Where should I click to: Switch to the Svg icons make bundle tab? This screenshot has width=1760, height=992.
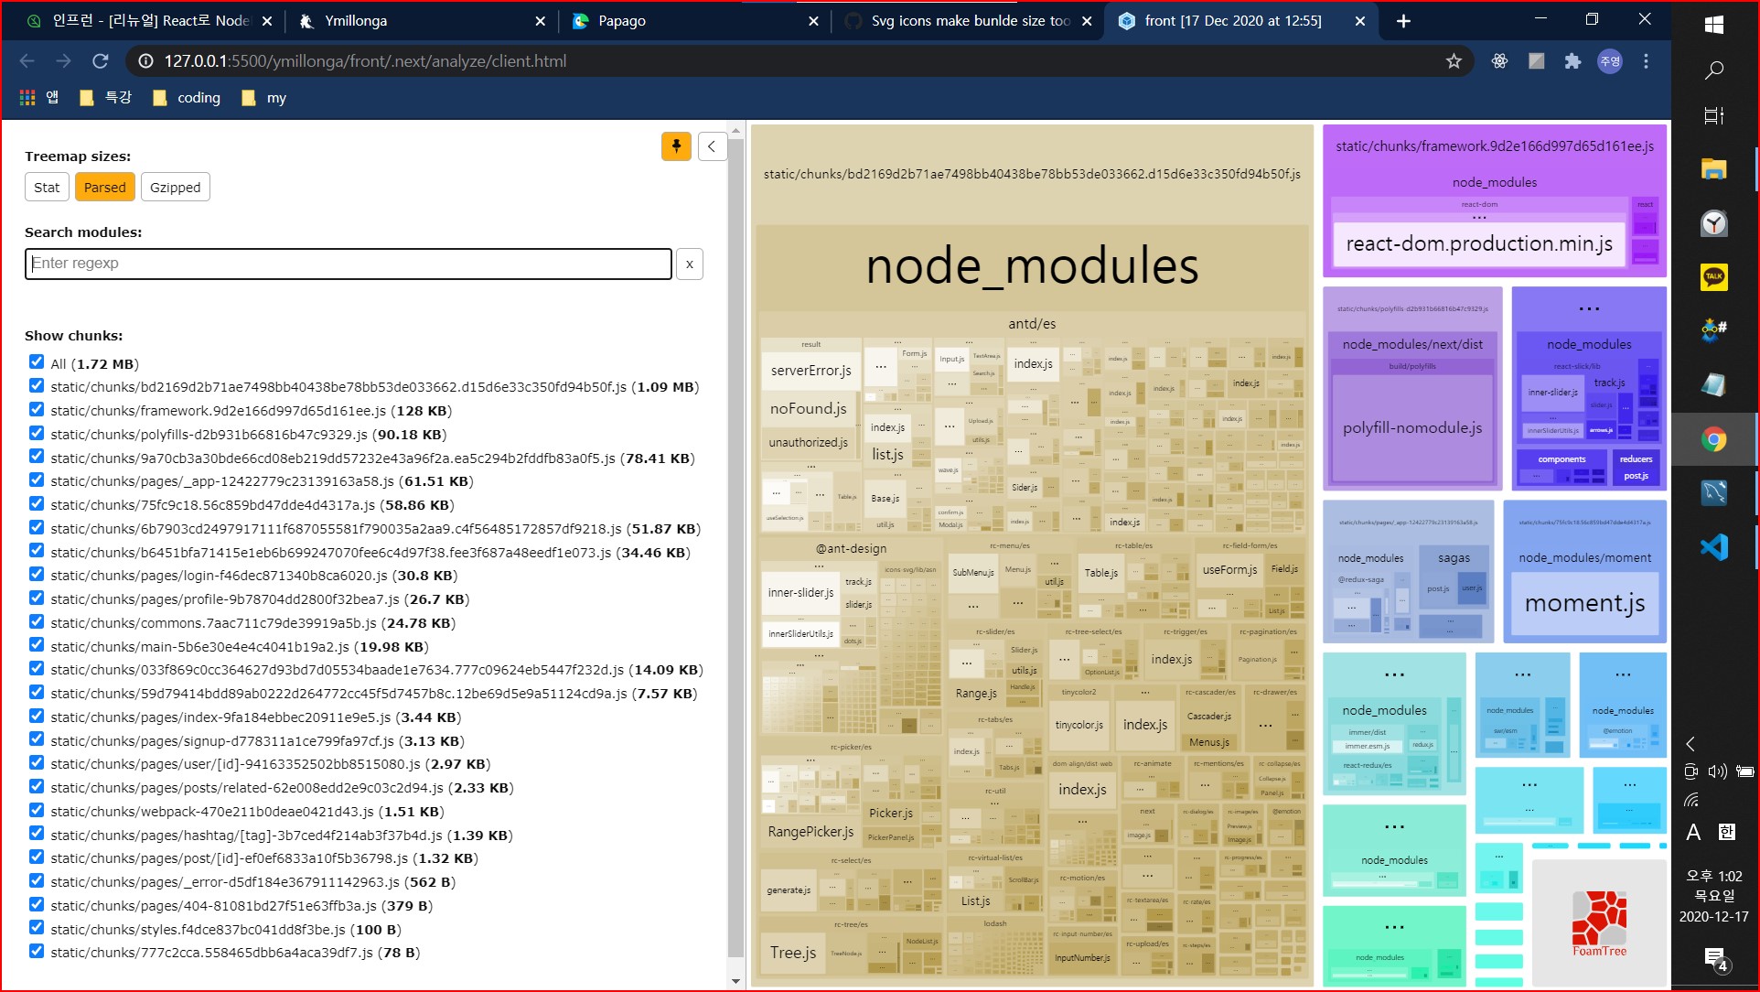(968, 21)
